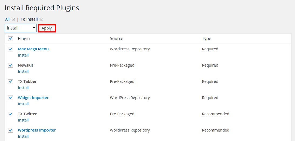Uncheck the TX Twitter checkbox
The image size is (295, 141).
tap(11, 114)
